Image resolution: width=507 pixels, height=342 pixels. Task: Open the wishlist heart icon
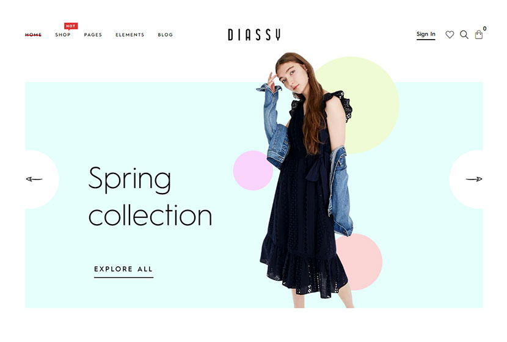tap(450, 35)
